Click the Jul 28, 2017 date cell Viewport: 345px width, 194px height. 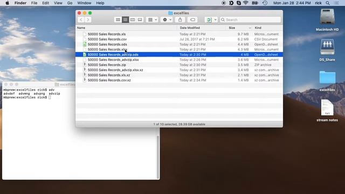(197, 39)
